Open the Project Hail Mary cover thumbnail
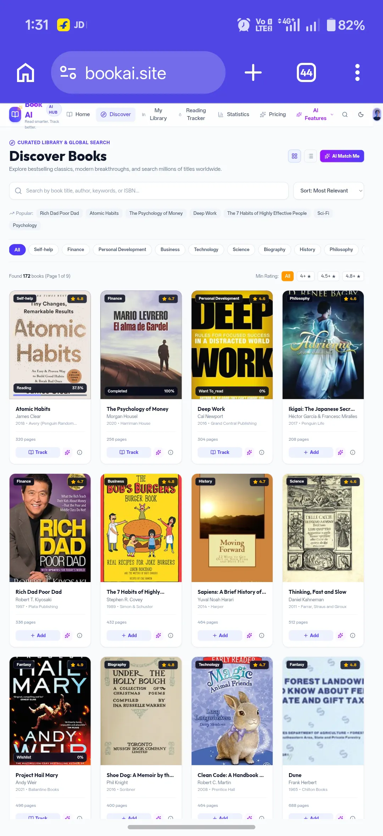This screenshot has height=836, width=383. (50, 711)
